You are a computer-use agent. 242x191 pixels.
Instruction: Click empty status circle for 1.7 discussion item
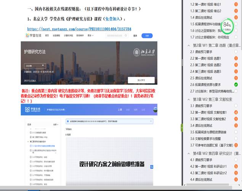pos(236,37)
